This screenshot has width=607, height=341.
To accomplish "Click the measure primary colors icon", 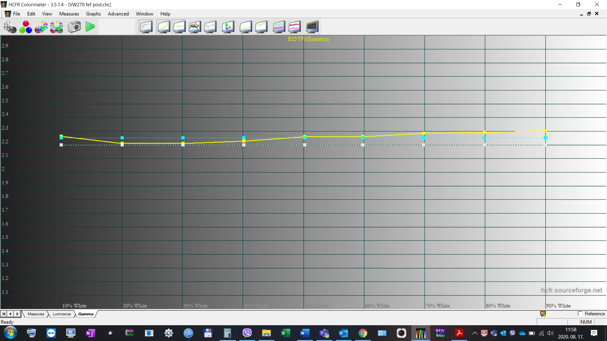I will (x=26, y=27).
